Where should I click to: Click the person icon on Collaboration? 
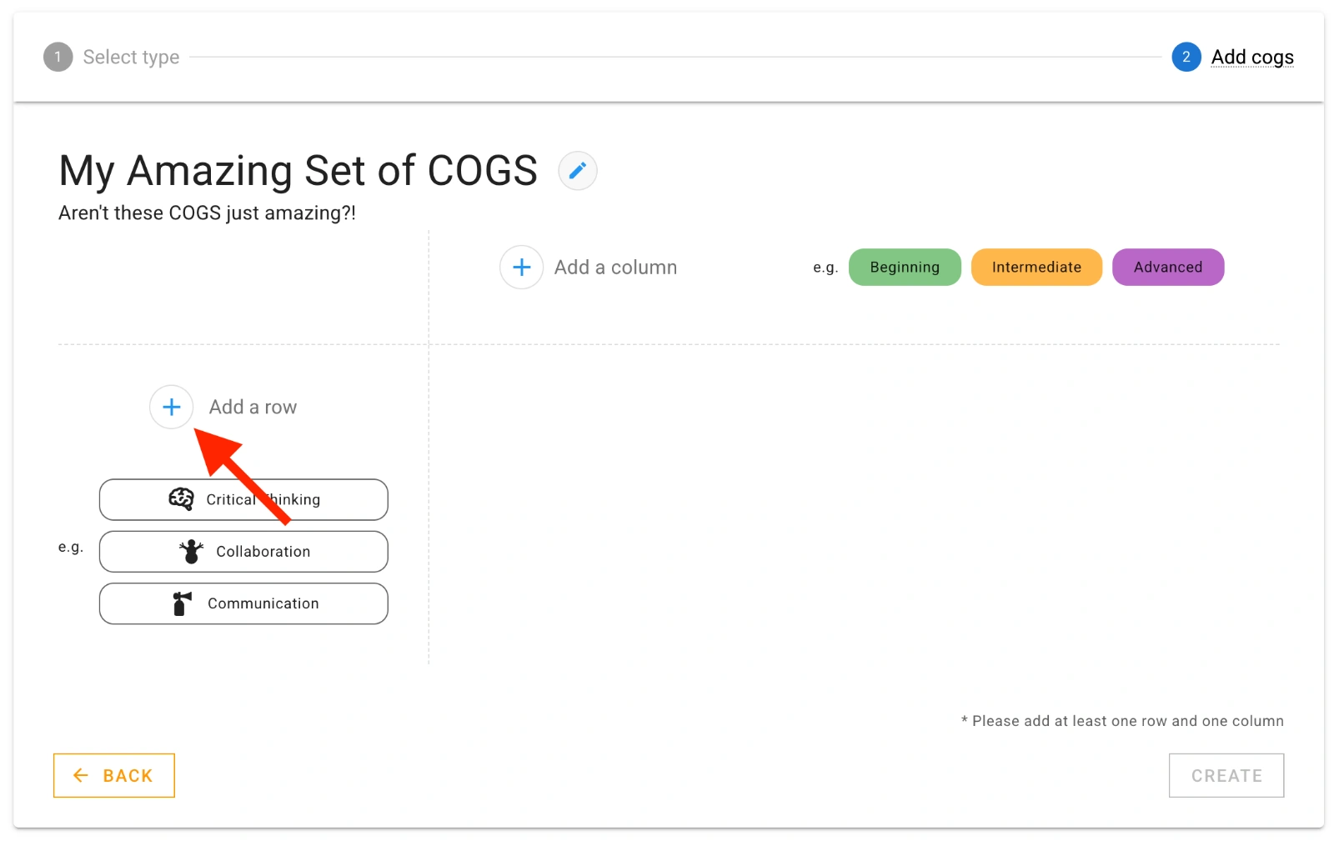point(191,551)
